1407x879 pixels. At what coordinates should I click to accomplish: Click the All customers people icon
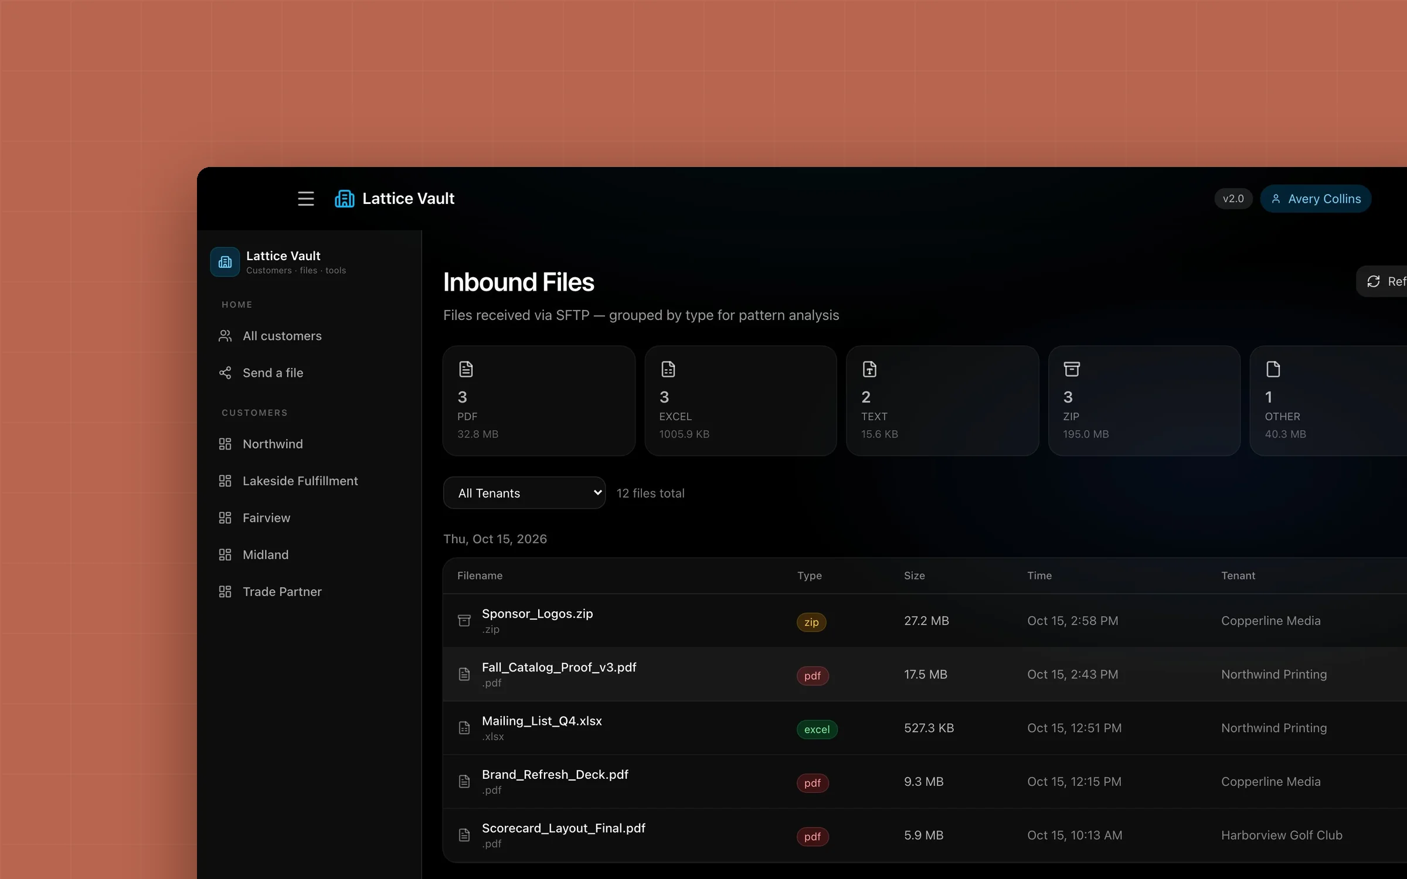click(225, 336)
